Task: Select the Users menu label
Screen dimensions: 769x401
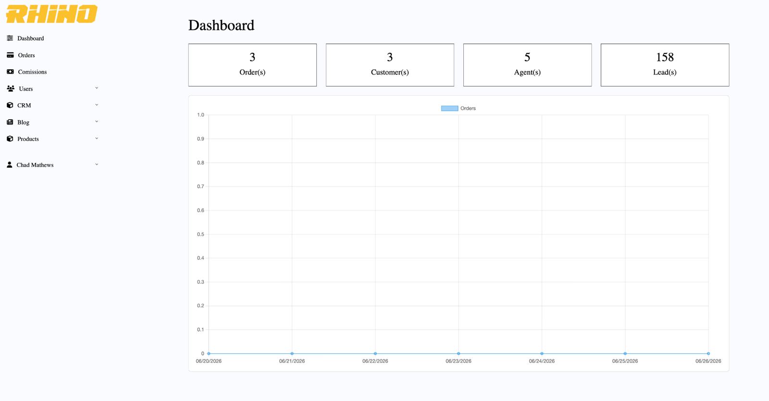Action: 26,89
